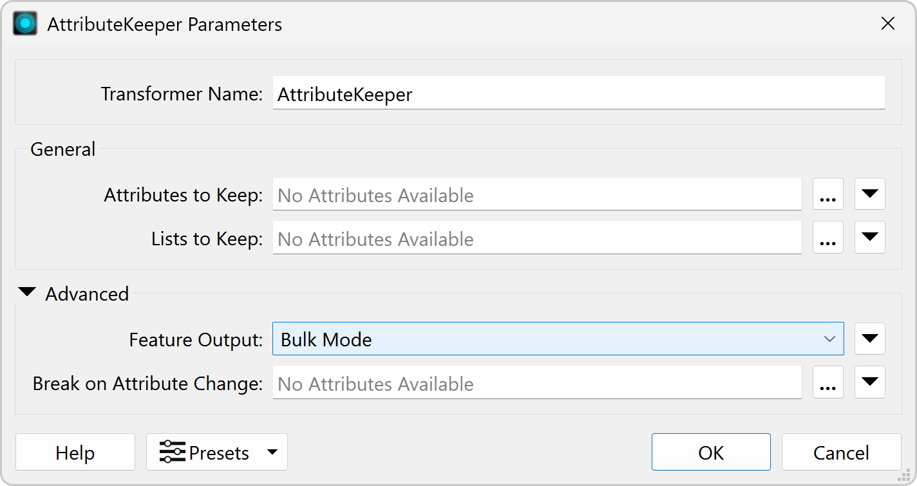Click the AttributeKeeper app icon in title bar
Viewport: 917px width, 486px height.
[25, 24]
